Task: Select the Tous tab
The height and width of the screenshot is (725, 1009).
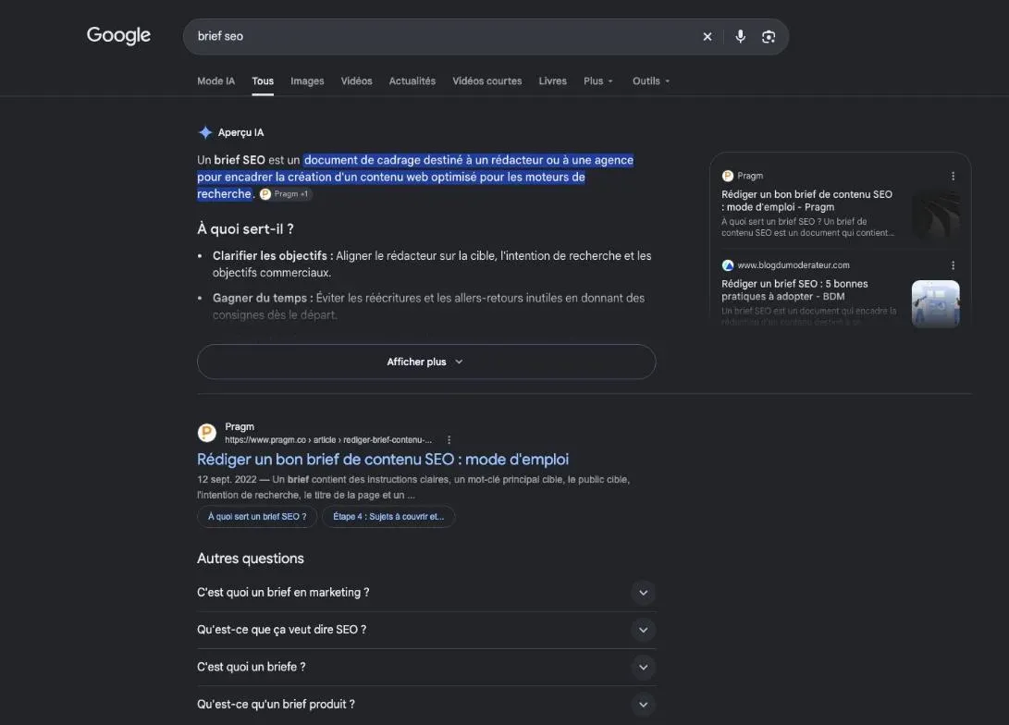Action: 263,81
